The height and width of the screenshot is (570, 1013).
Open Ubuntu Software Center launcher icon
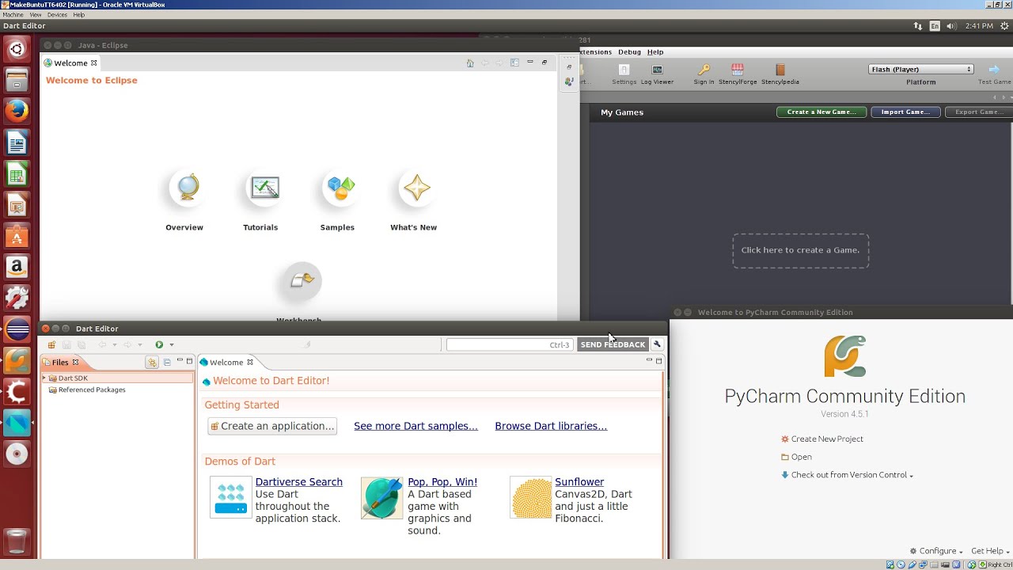(17, 236)
